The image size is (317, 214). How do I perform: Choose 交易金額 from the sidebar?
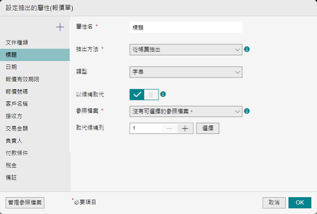point(17,128)
